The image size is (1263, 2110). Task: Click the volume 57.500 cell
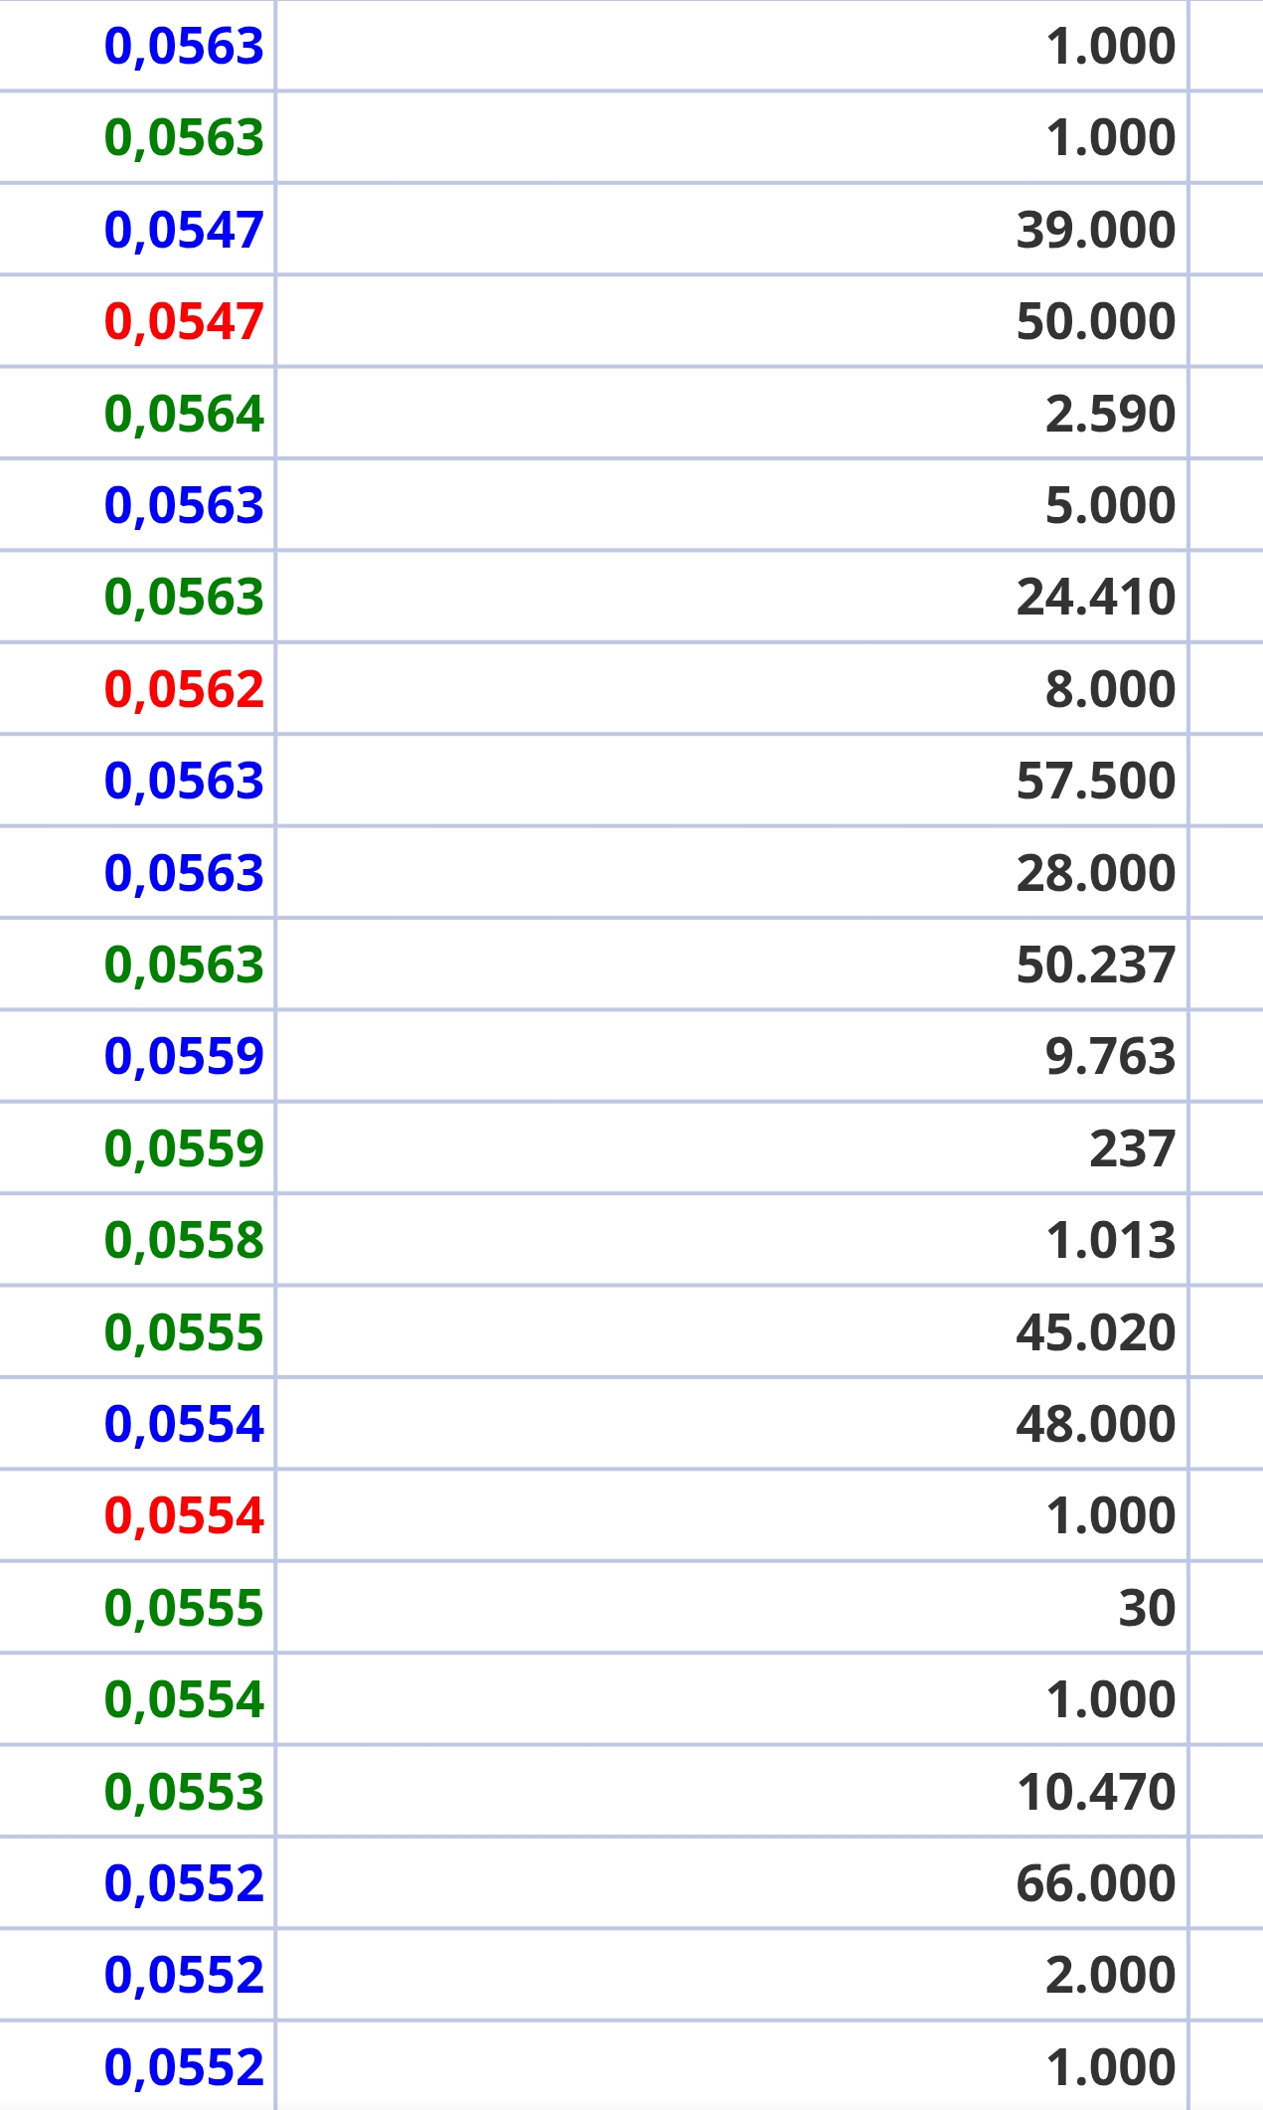pyautogui.click(x=1095, y=781)
